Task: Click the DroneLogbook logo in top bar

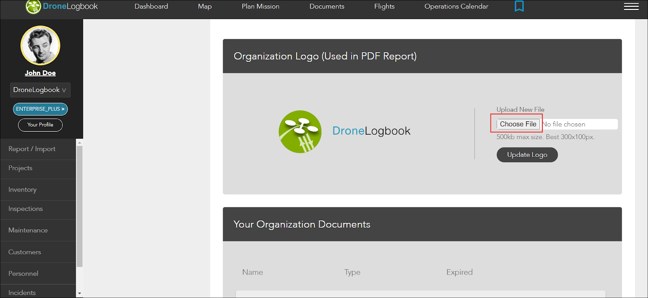Action: point(62,6)
